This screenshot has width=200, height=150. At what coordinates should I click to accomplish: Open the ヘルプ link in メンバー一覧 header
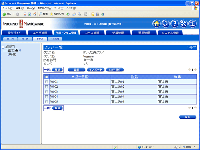coord(191,47)
